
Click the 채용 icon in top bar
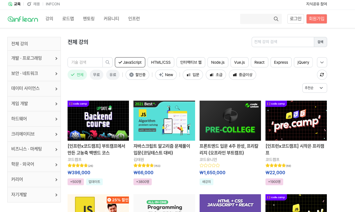coord(29,4)
